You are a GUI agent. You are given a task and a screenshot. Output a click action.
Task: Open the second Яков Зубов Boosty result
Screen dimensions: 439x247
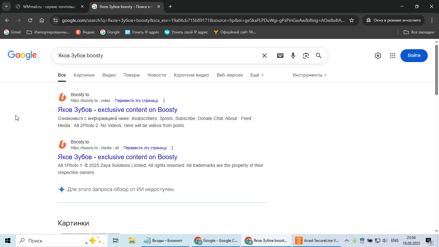click(x=118, y=157)
